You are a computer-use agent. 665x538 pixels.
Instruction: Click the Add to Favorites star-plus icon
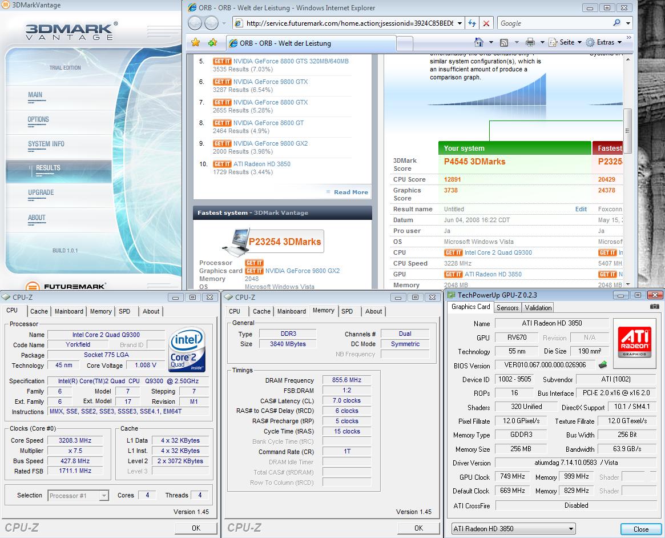(x=212, y=42)
